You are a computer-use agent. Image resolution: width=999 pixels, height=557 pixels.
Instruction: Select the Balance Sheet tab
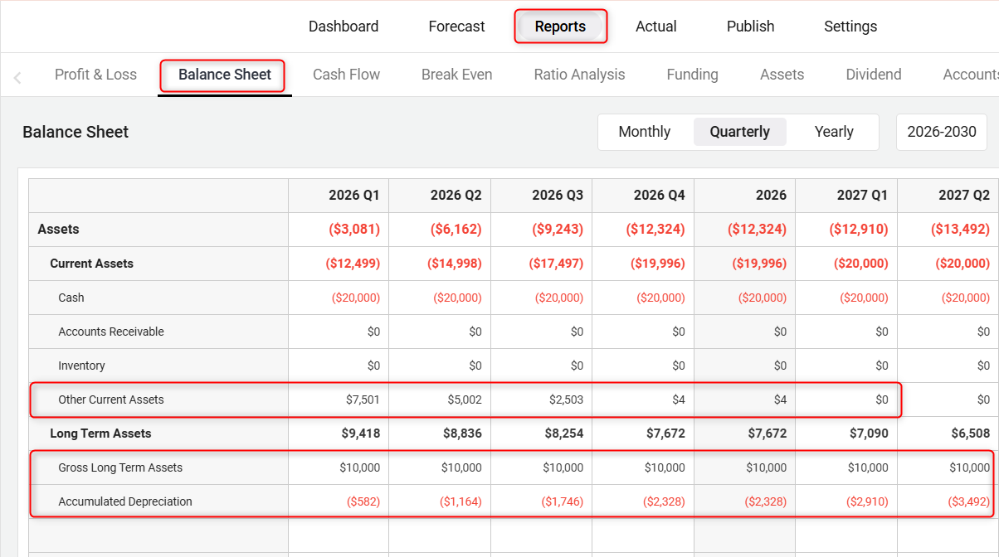(224, 75)
